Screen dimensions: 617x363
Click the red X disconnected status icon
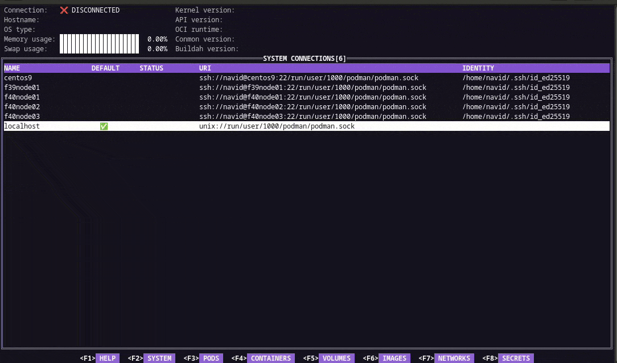(x=64, y=10)
